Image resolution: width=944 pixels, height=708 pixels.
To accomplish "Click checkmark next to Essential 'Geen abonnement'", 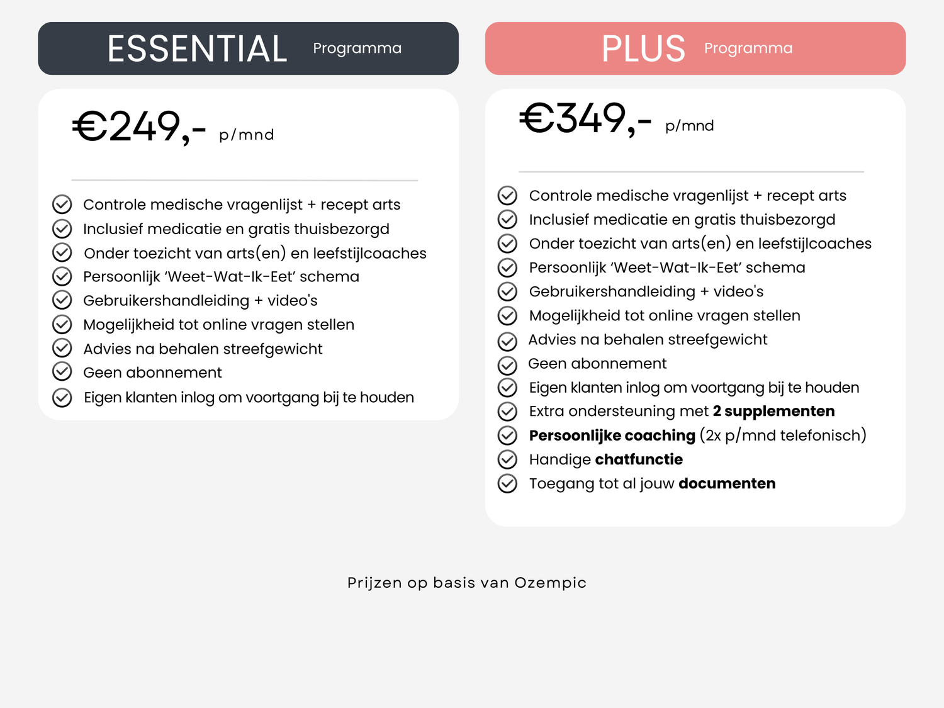I will click(x=62, y=372).
